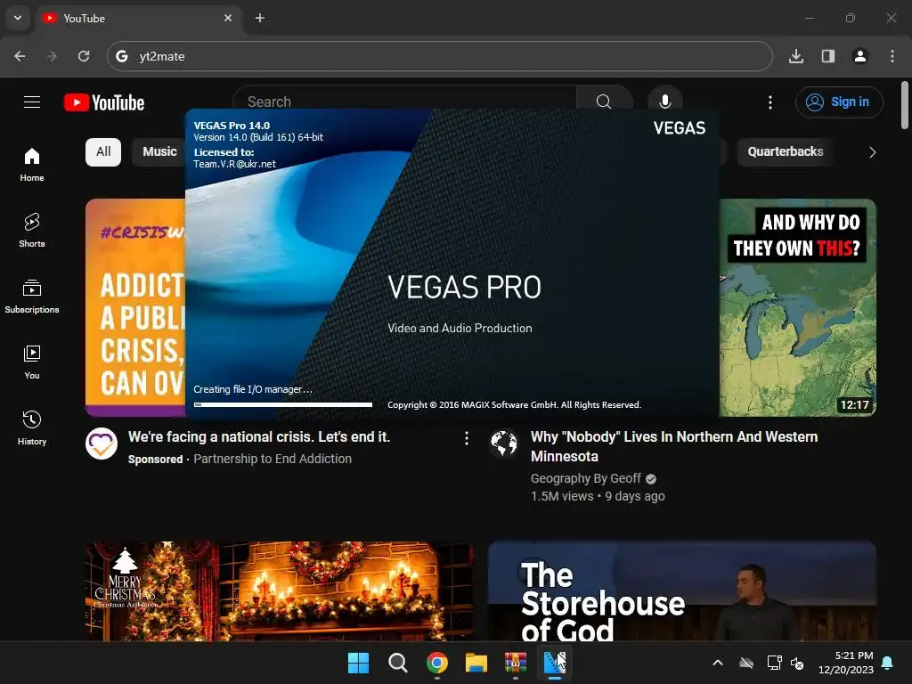
Task: Expand the system tray hidden icons
Action: tap(718, 663)
